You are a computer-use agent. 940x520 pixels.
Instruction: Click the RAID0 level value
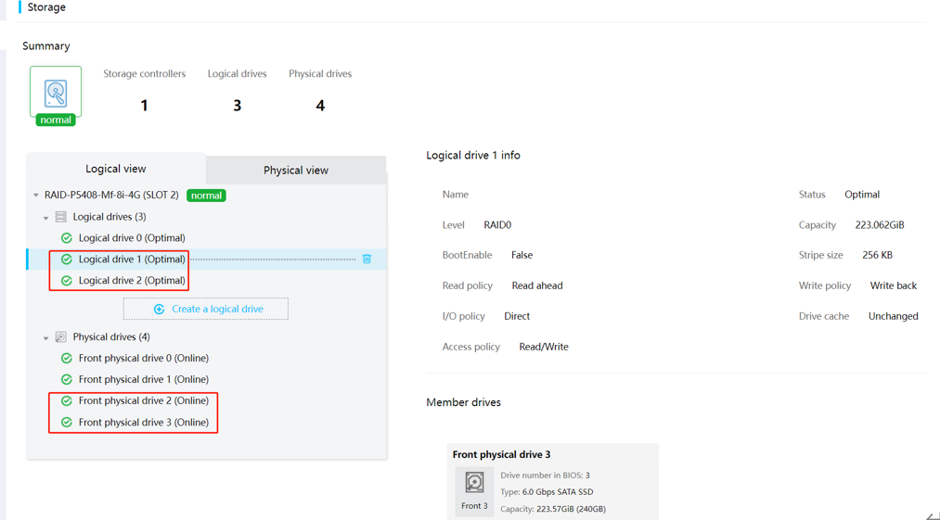point(497,225)
